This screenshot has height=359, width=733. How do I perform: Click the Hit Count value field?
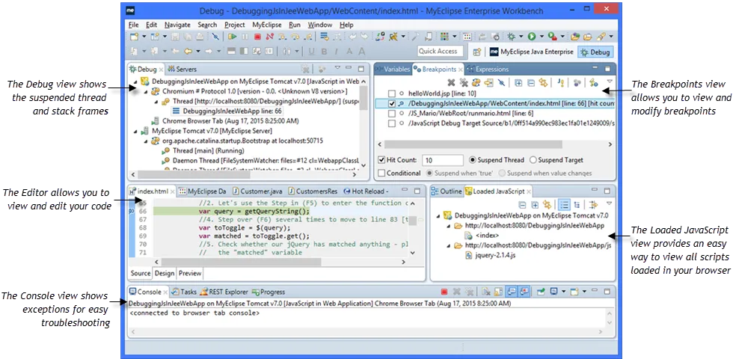coord(443,160)
